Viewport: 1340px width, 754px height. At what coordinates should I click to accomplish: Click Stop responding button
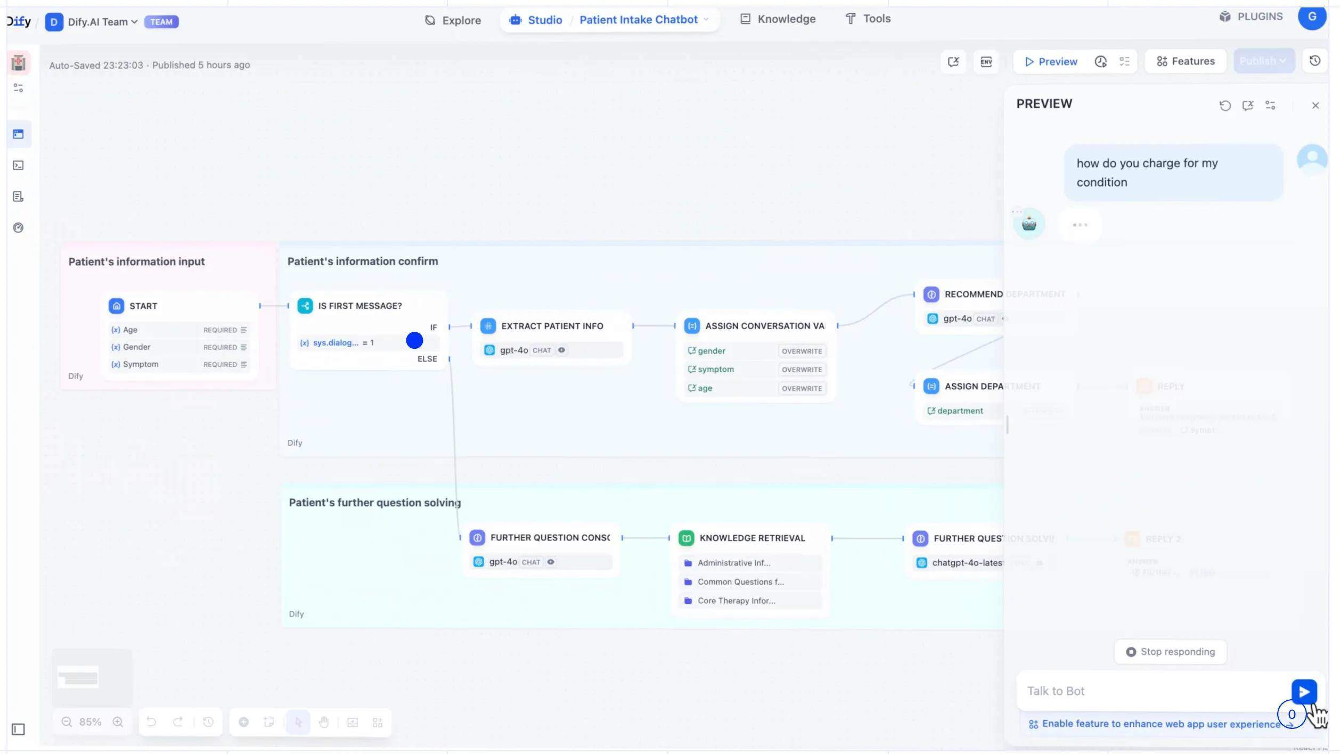coord(1170,652)
